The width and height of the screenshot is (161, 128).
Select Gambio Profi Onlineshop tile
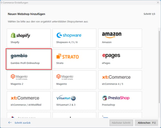point(29,59)
